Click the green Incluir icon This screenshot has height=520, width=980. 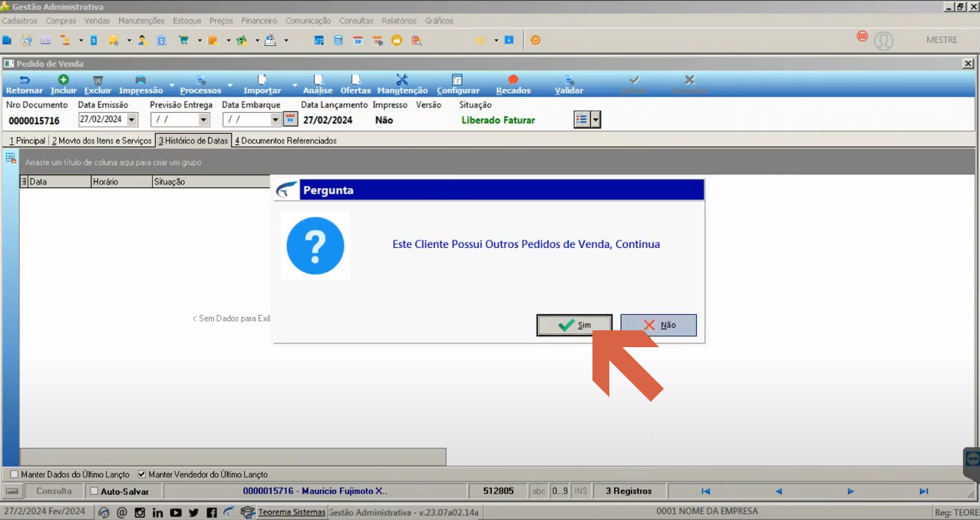[x=64, y=80]
